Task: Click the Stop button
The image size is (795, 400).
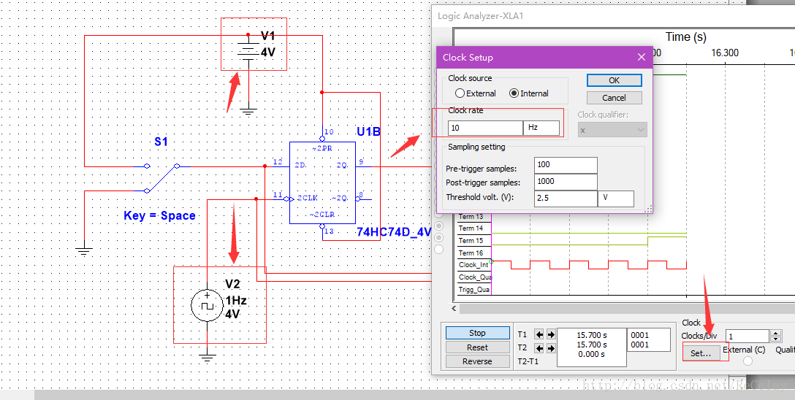Action: point(477,333)
